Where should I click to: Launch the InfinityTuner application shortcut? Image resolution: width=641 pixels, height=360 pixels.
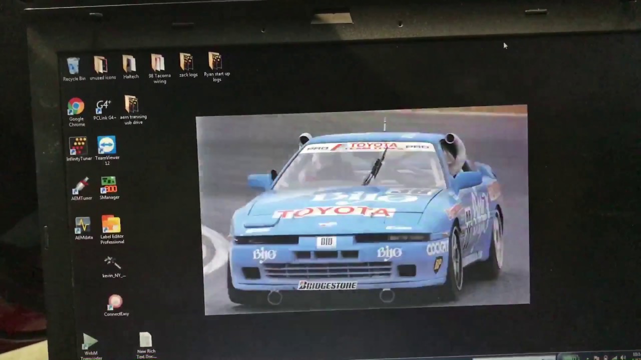coord(79,149)
